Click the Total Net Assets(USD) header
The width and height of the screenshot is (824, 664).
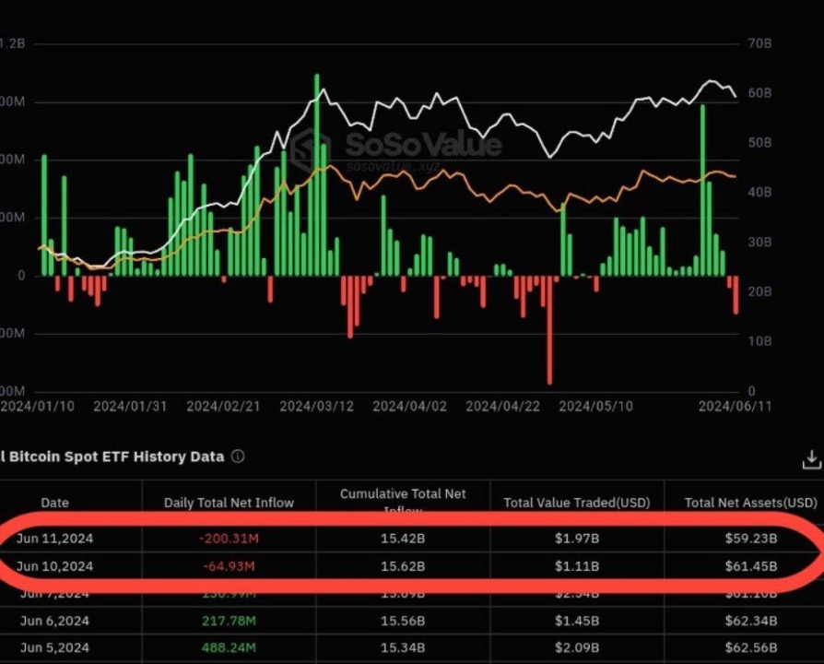coord(750,503)
